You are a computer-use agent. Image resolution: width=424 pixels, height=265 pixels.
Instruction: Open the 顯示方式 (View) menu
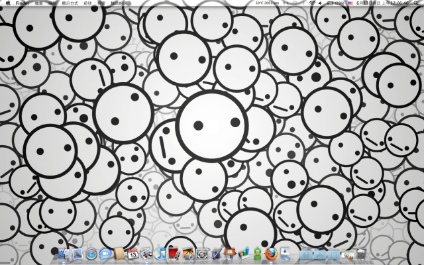click(70, 3)
